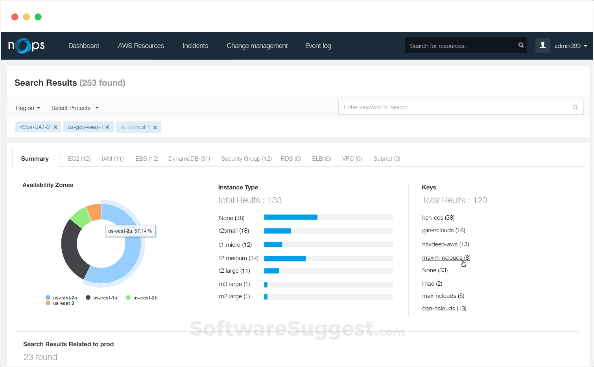
Task: Navigate to the Incidents section
Action: pos(195,46)
